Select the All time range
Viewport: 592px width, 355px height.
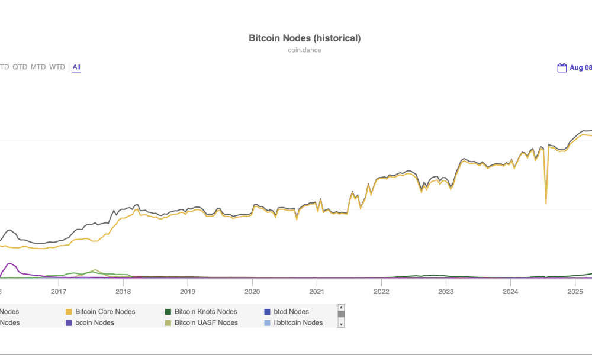pos(76,67)
